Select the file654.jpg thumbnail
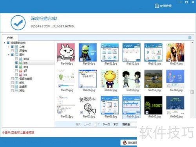The image size is (196, 147). coord(175,52)
